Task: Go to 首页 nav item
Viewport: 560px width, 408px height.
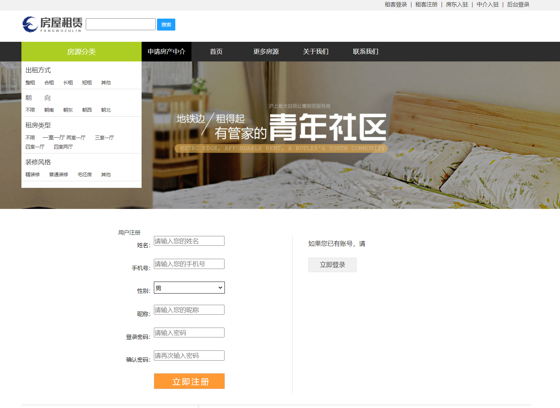Action: coord(216,52)
